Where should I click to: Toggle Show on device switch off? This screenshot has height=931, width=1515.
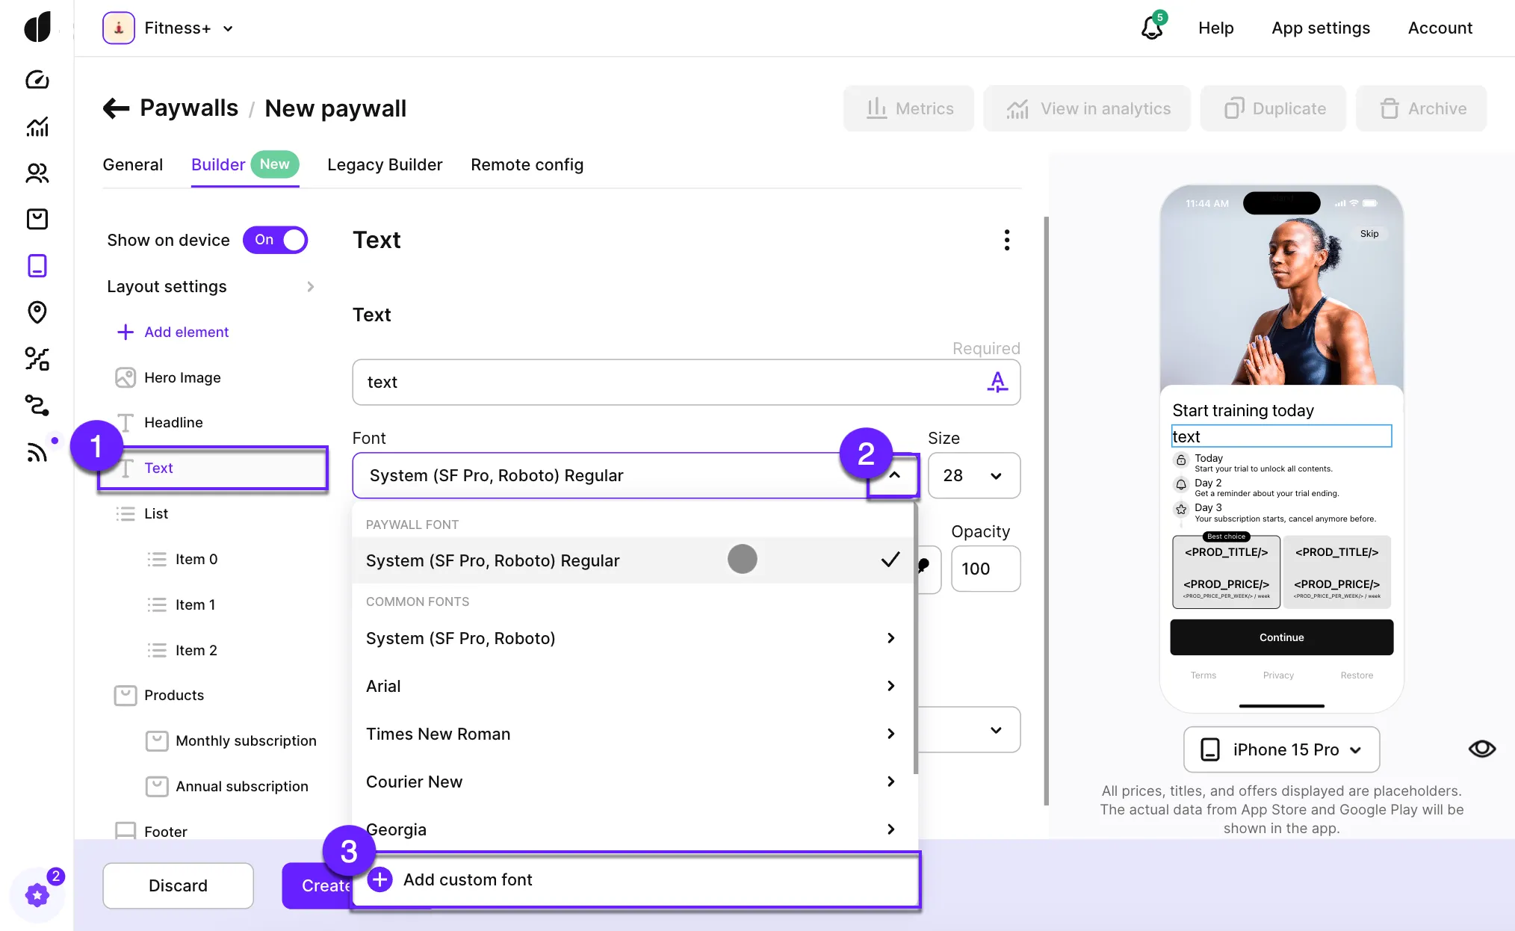point(275,240)
